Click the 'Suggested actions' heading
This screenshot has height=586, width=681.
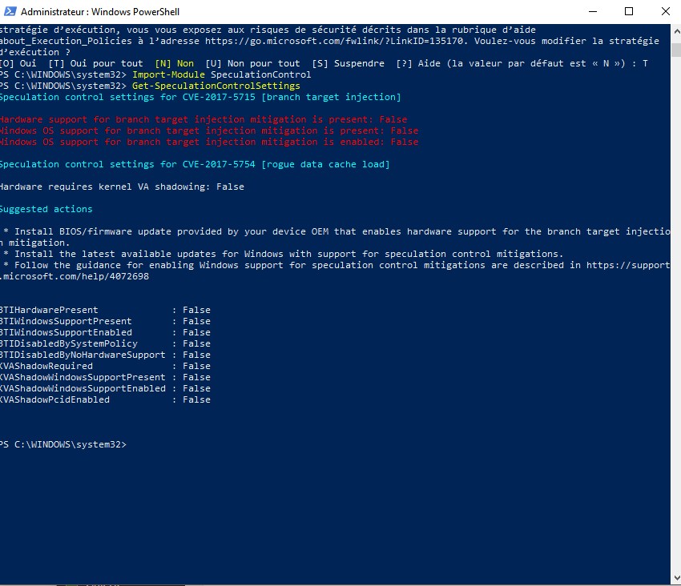click(46, 209)
